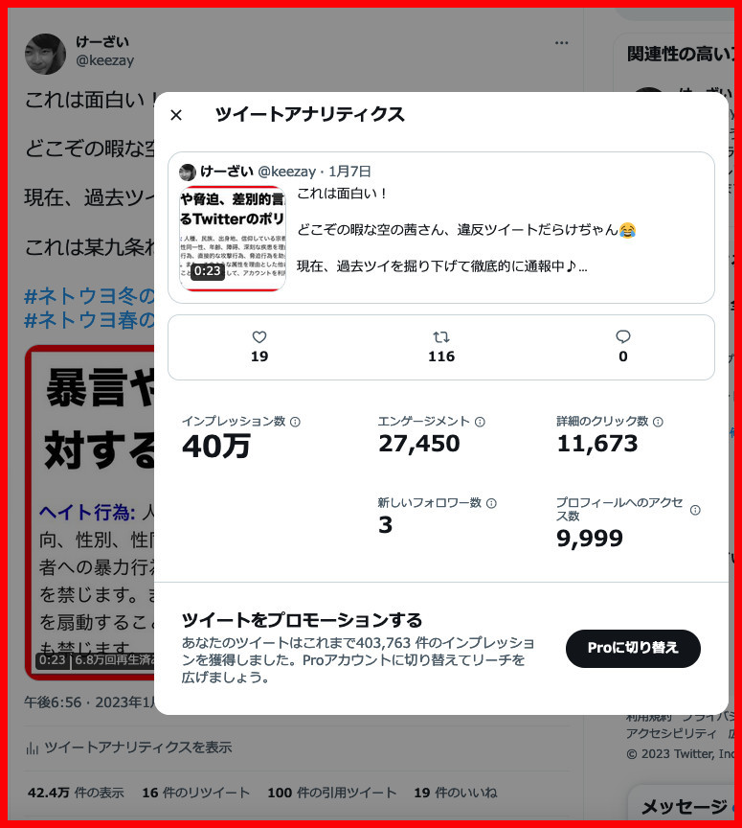Image resolution: width=742 pixels, height=828 pixels.
Task: Close the Tweet Analytics dialog
Action: [176, 115]
